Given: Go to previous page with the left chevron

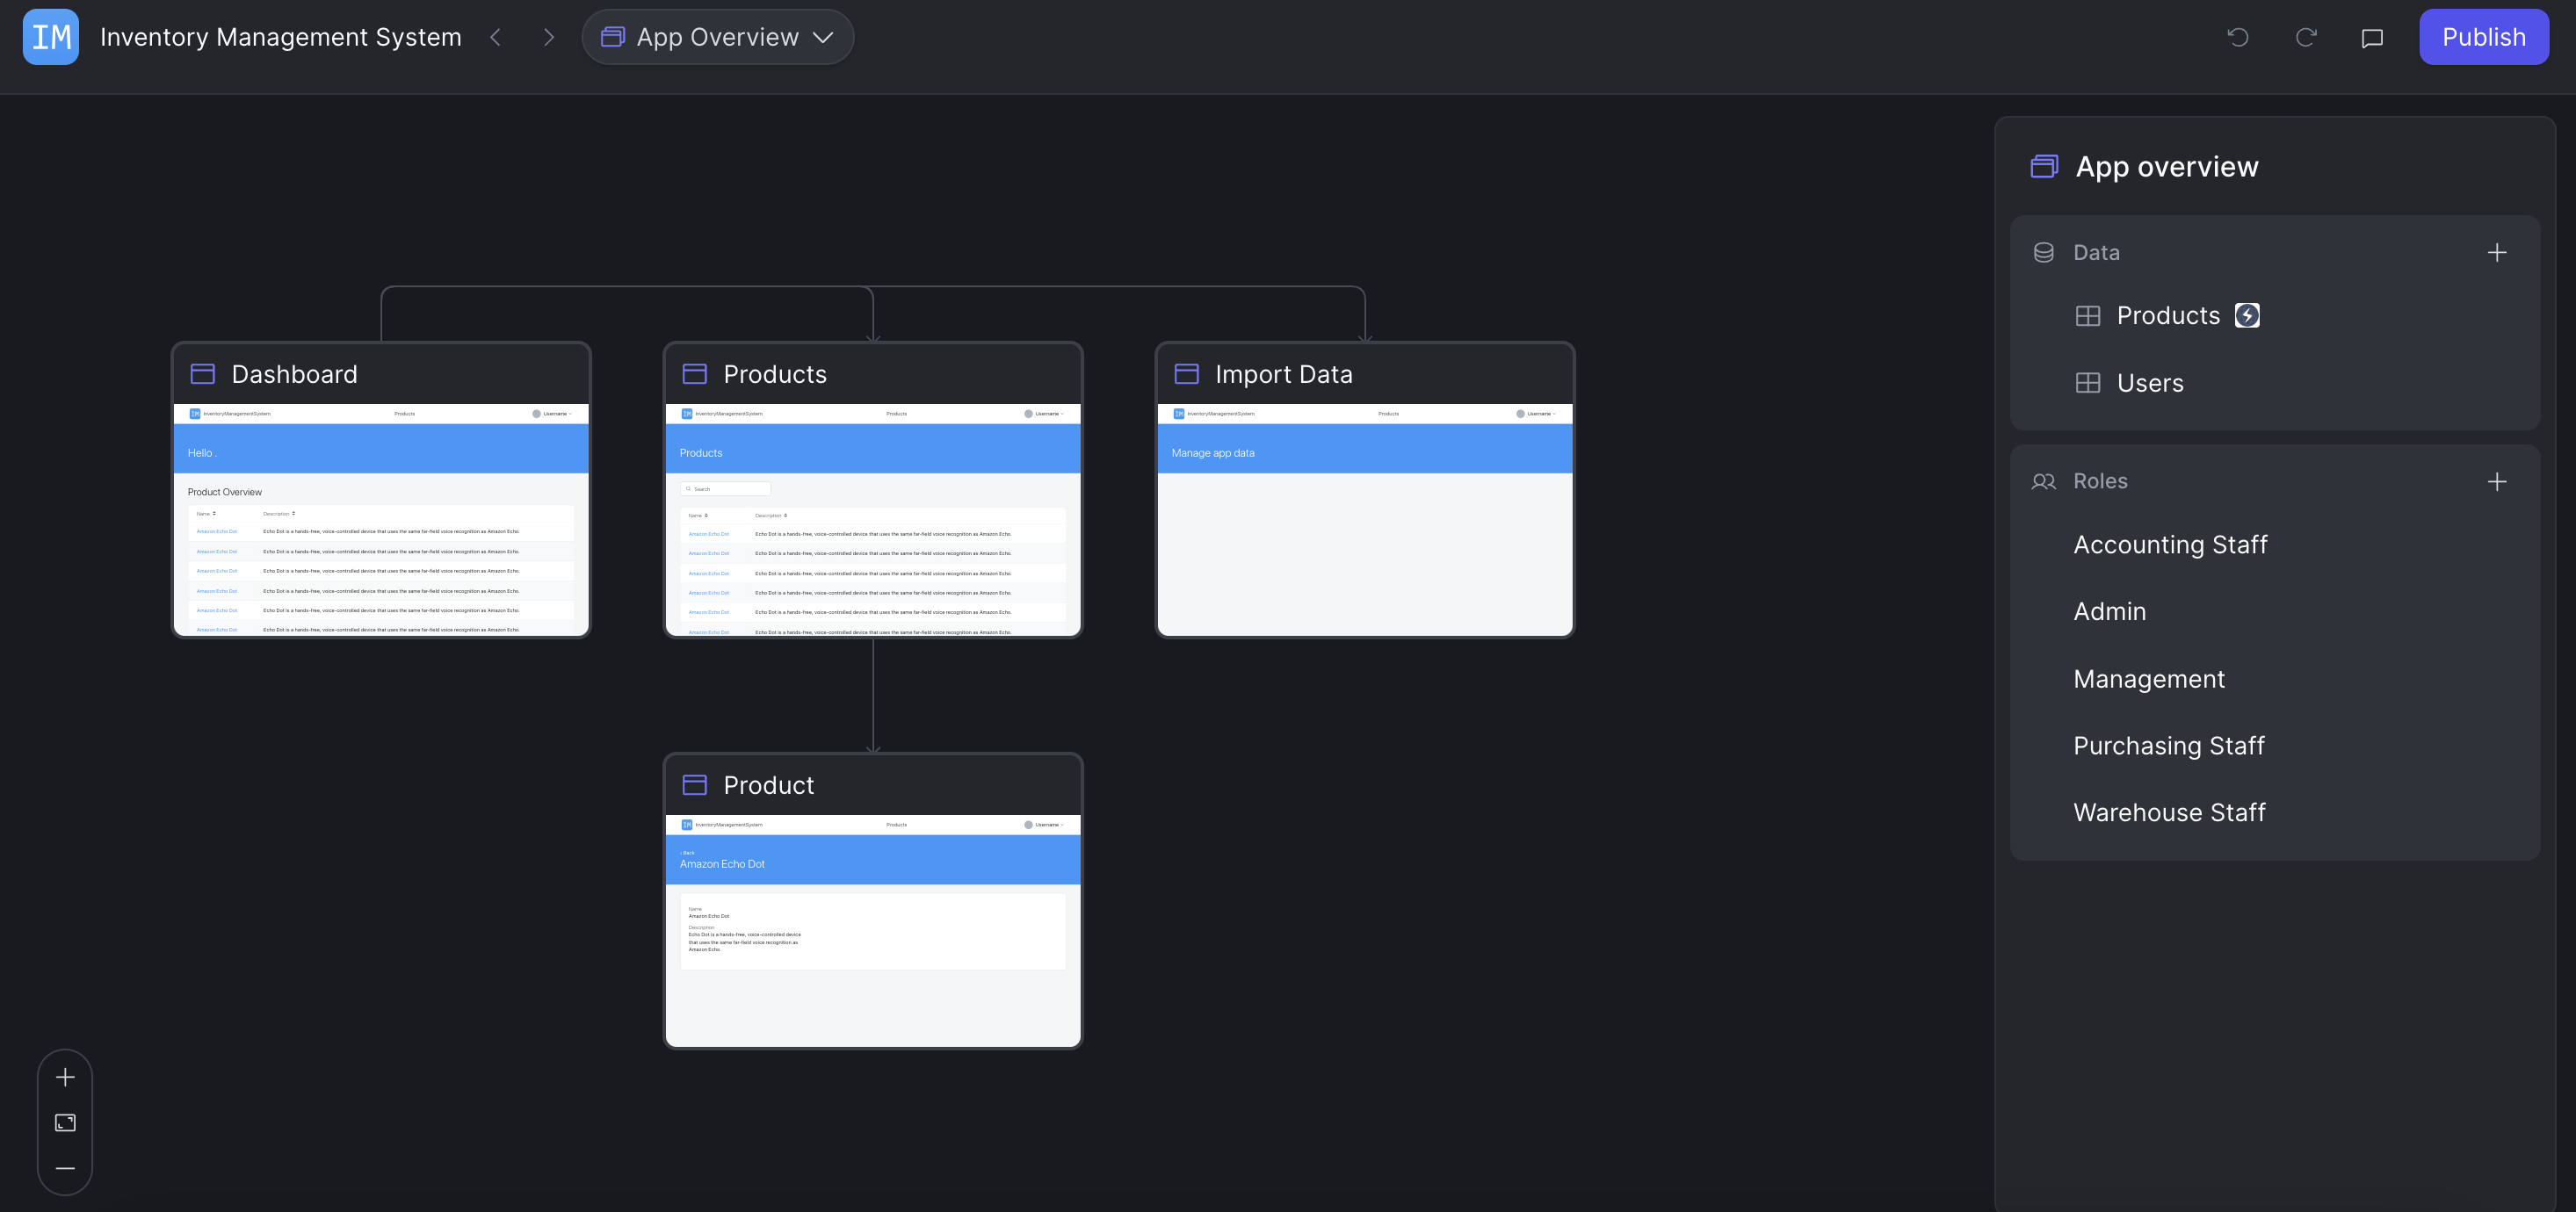Looking at the screenshot, I should click(x=495, y=37).
